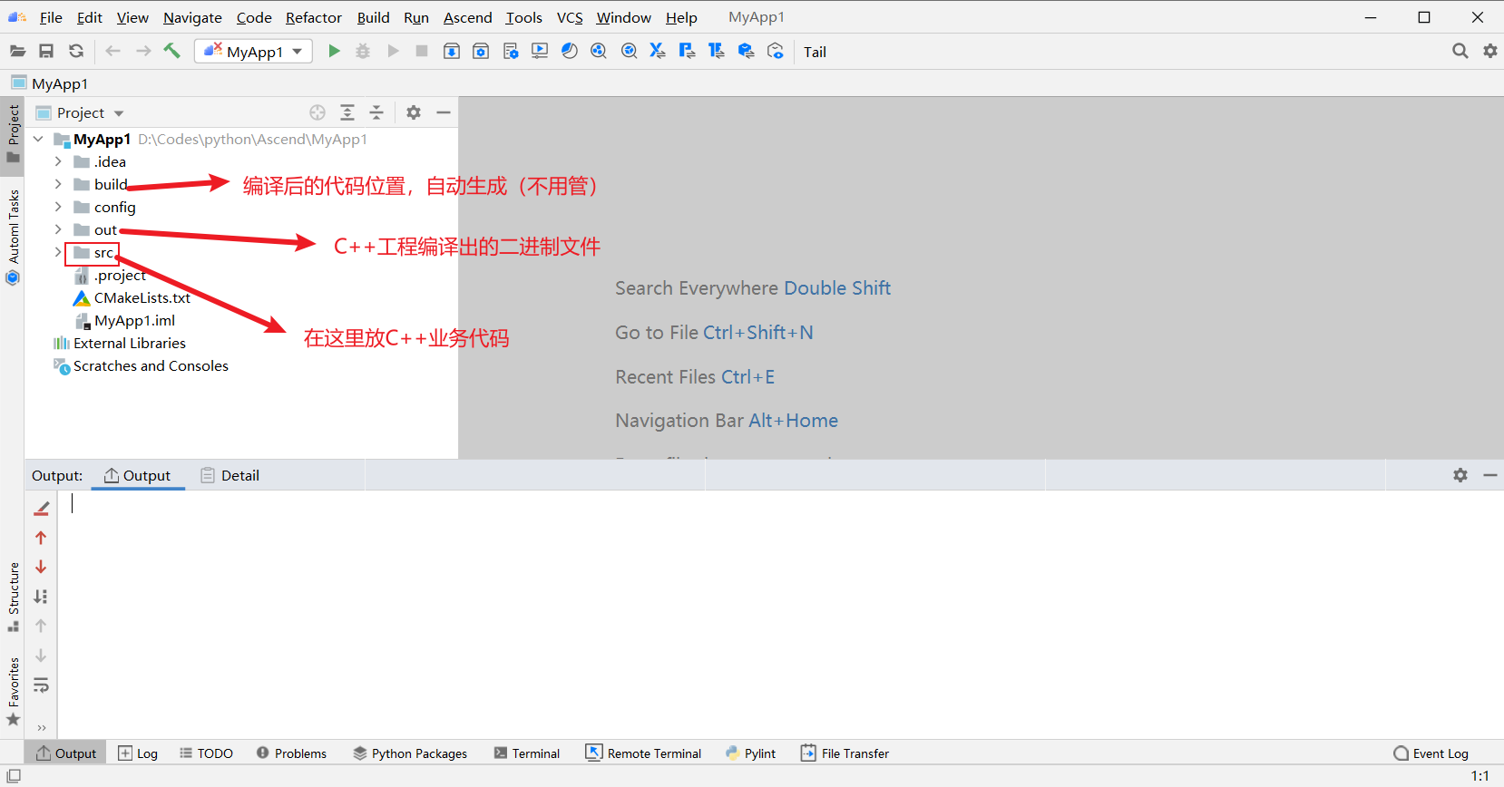This screenshot has height=787, width=1504.
Task: Open IDE settings gear at top right
Action: tap(1490, 52)
